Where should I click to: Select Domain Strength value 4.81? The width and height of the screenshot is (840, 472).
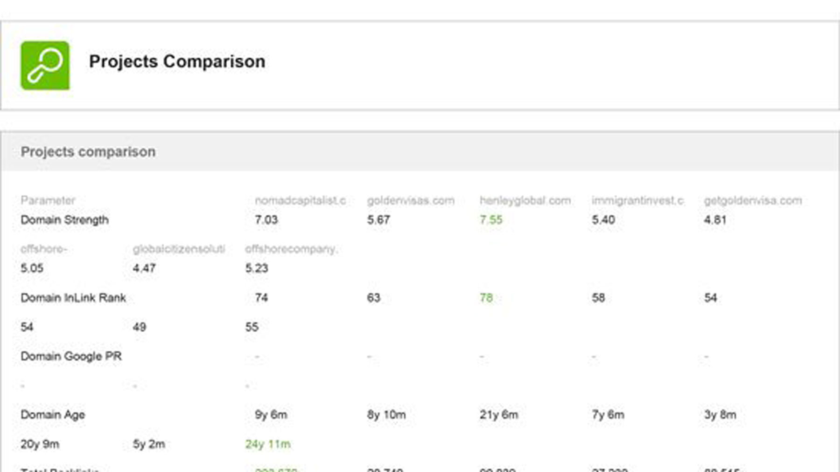point(715,220)
